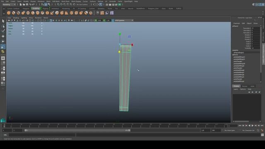Toggle auto keyframe button
265x149 pixels.
[258, 130]
